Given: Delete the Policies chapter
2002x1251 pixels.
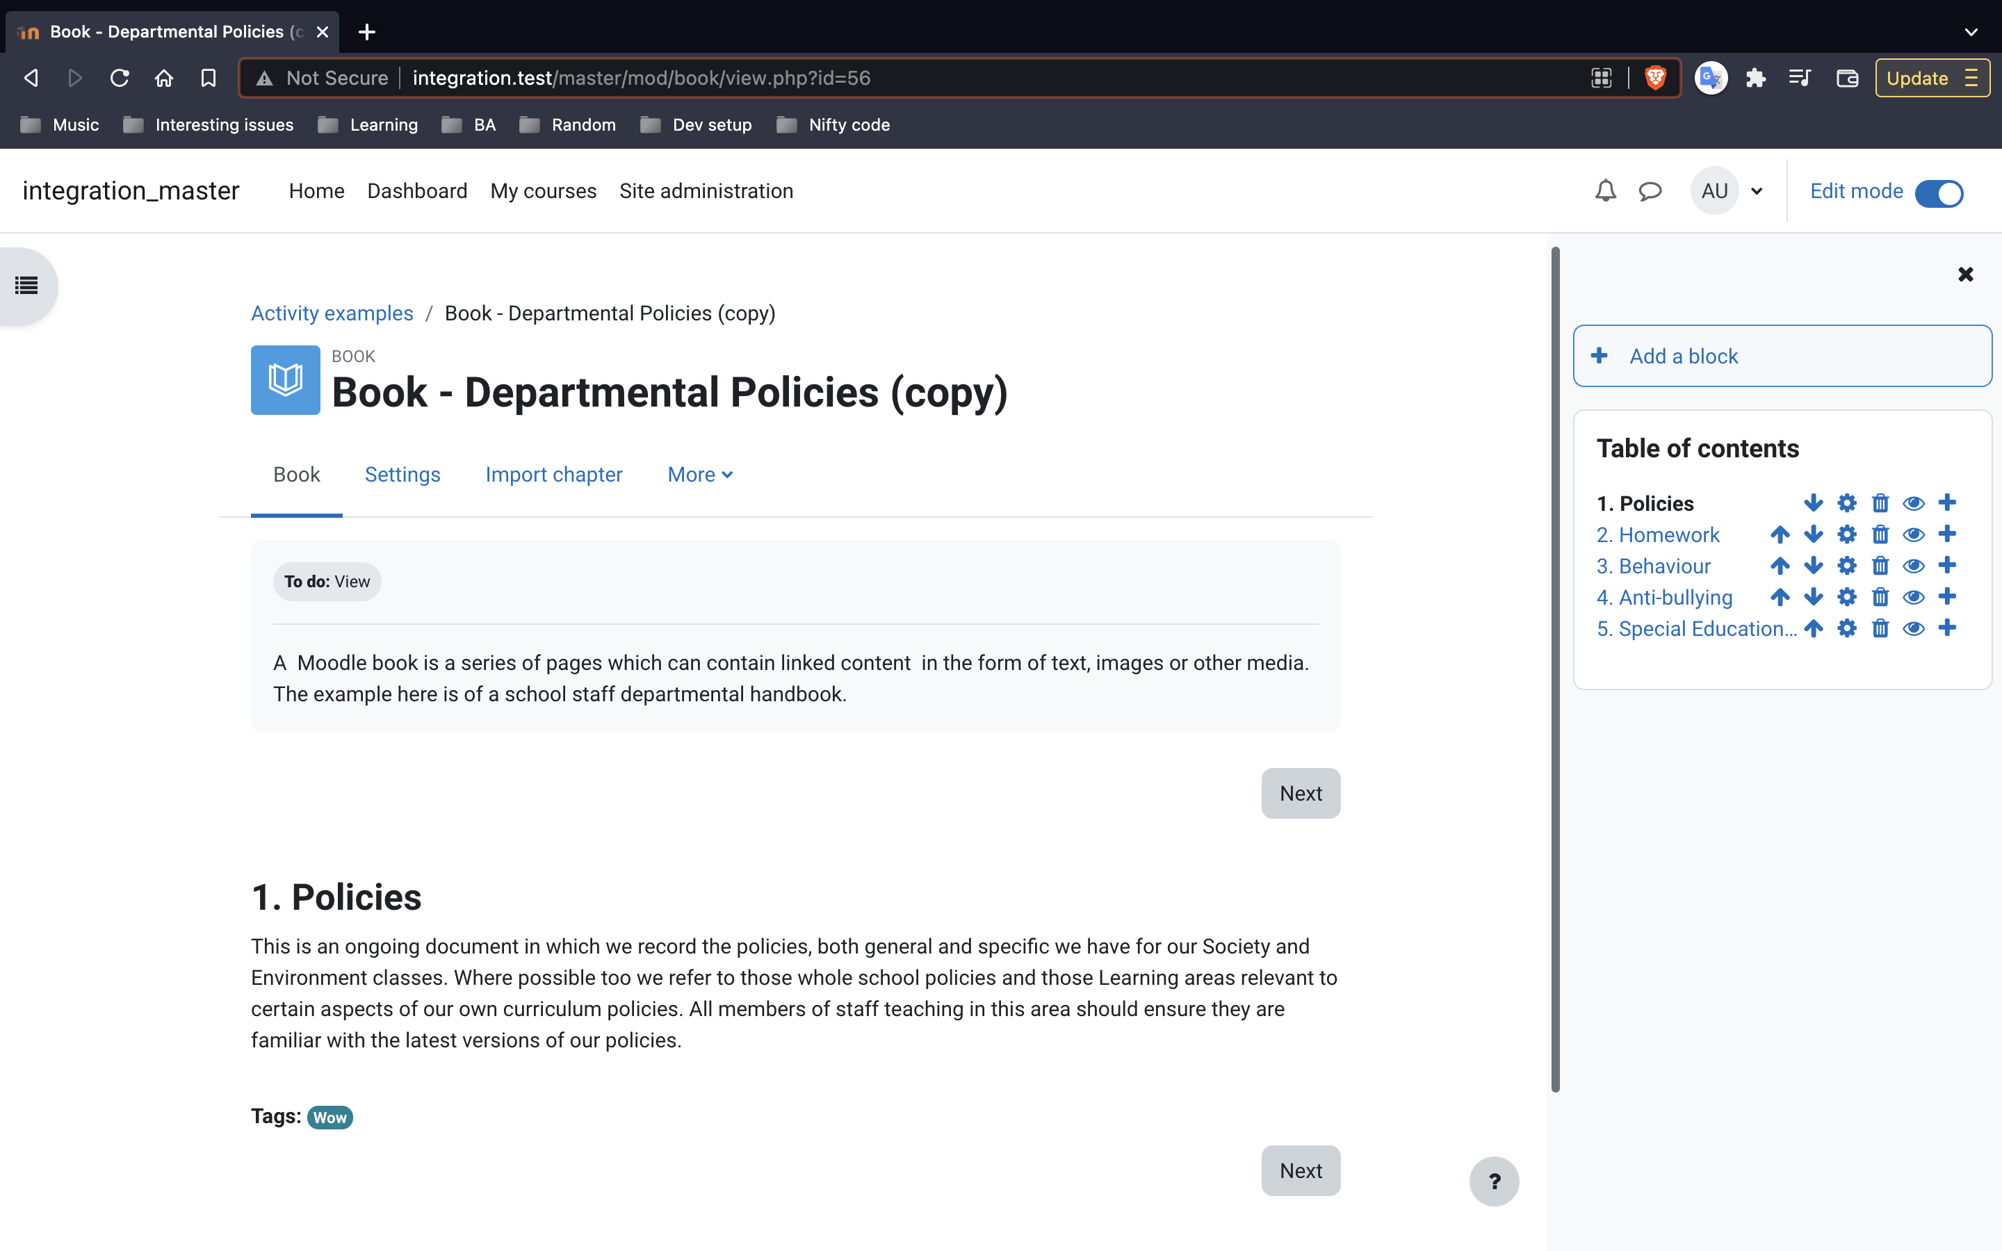Looking at the screenshot, I should click(x=1880, y=503).
